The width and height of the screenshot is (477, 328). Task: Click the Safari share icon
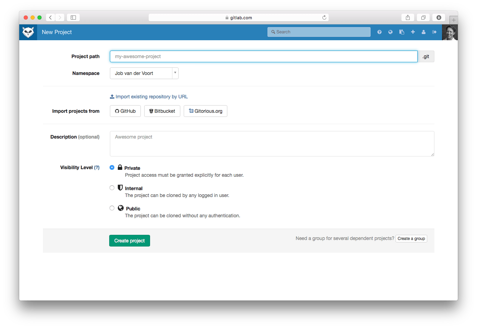(x=408, y=18)
